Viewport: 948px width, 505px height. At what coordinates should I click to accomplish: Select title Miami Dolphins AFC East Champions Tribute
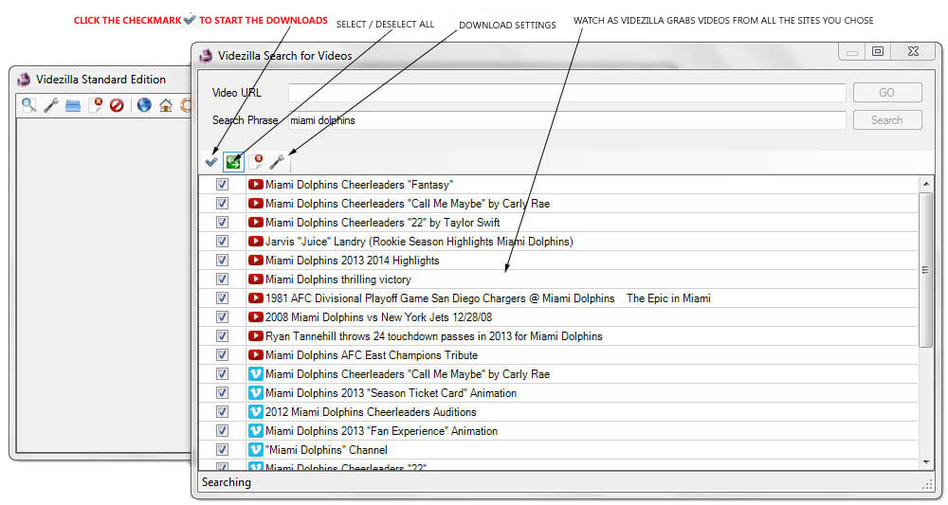372,354
